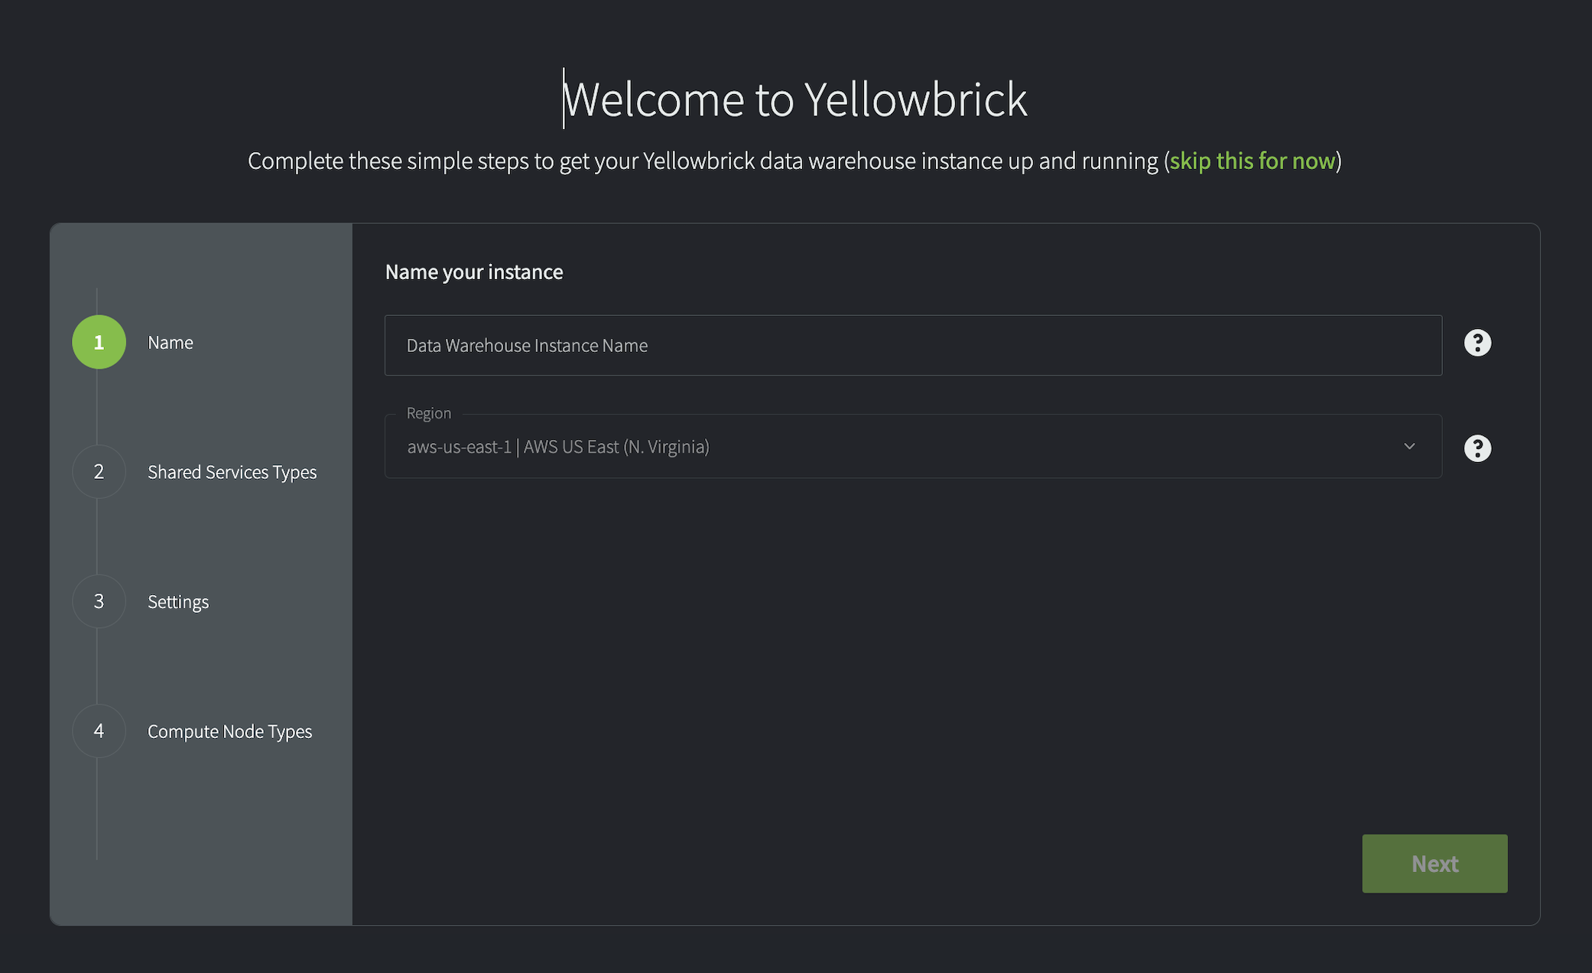Select step 2 circle in wizard sidebar

tap(99, 472)
